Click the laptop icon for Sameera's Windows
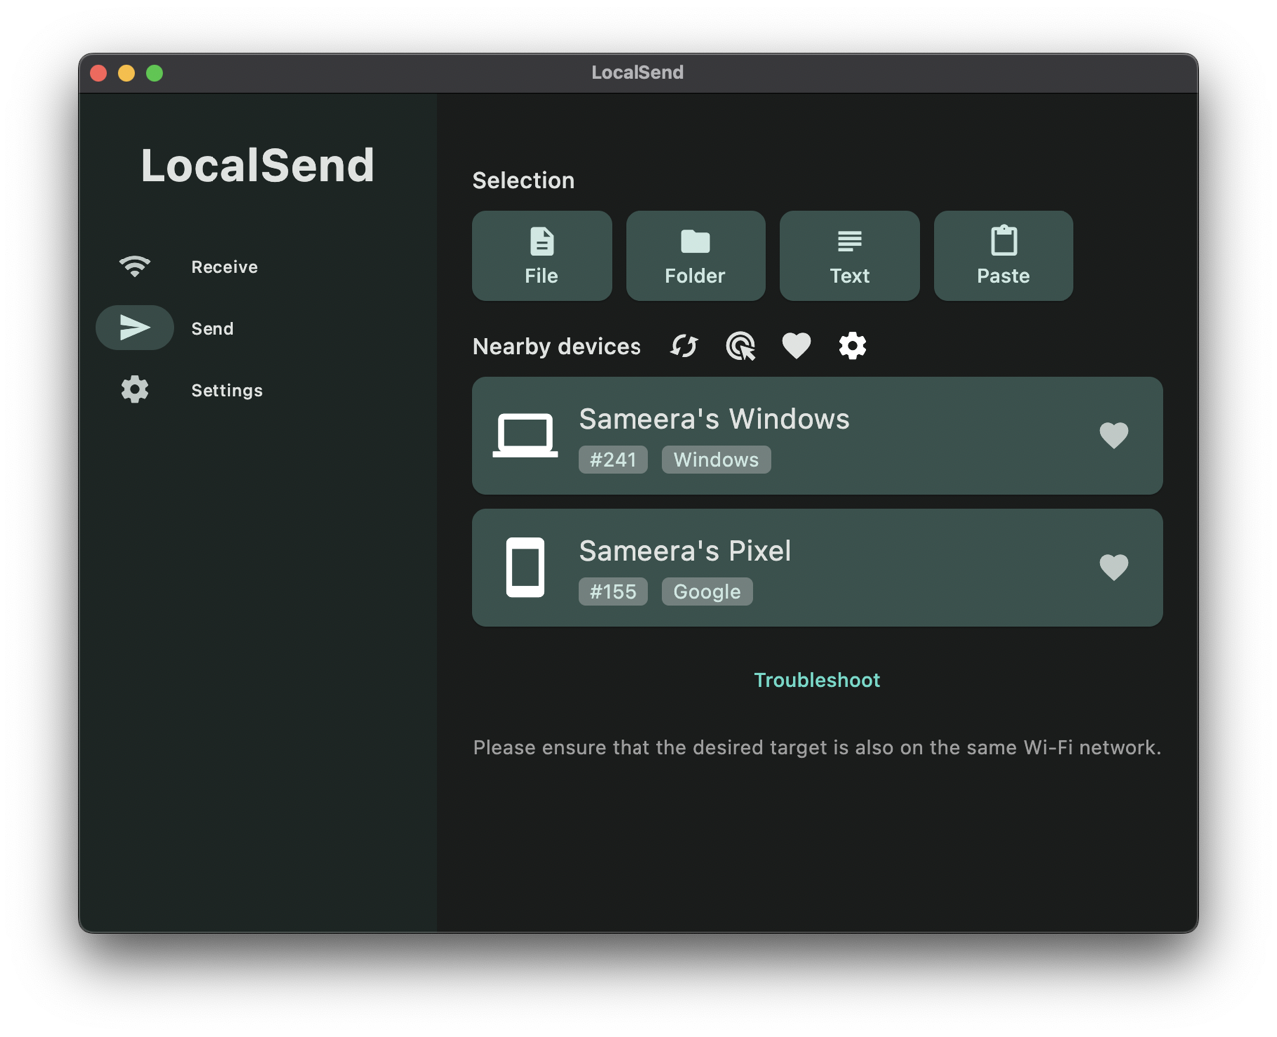The image size is (1277, 1037). [x=525, y=435]
